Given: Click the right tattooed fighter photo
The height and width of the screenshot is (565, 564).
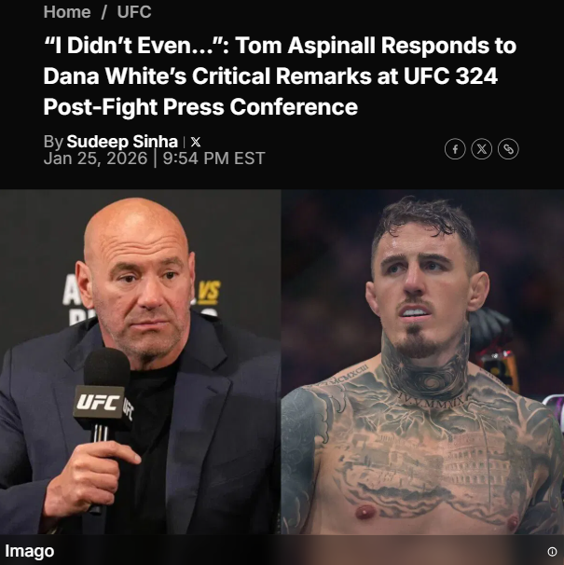Looking at the screenshot, I should (422, 362).
